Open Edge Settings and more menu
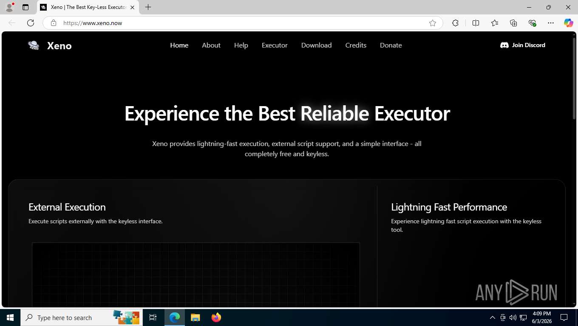Image resolution: width=578 pixels, height=326 pixels. tap(551, 23)
